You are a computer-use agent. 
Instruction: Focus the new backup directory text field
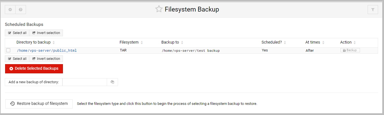coord(85,82)
